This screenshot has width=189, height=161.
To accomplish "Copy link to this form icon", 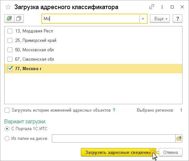I will pyautogui.click(x=152, y=7).
